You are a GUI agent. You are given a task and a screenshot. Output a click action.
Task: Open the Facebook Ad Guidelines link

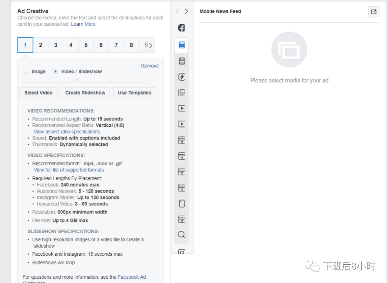pos(131,277)
